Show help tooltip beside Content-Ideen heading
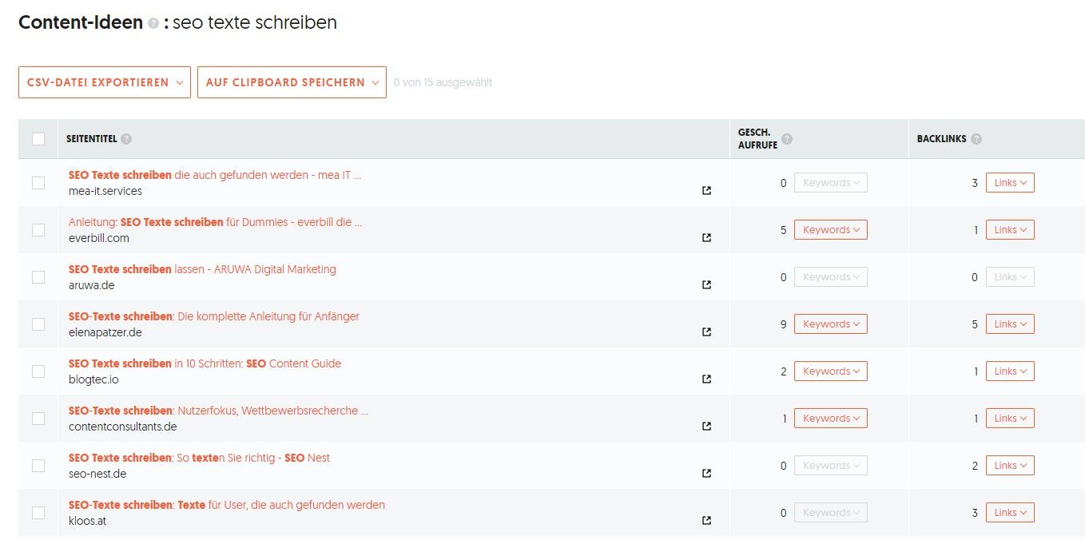1085x540 pixels. [153, 24]
